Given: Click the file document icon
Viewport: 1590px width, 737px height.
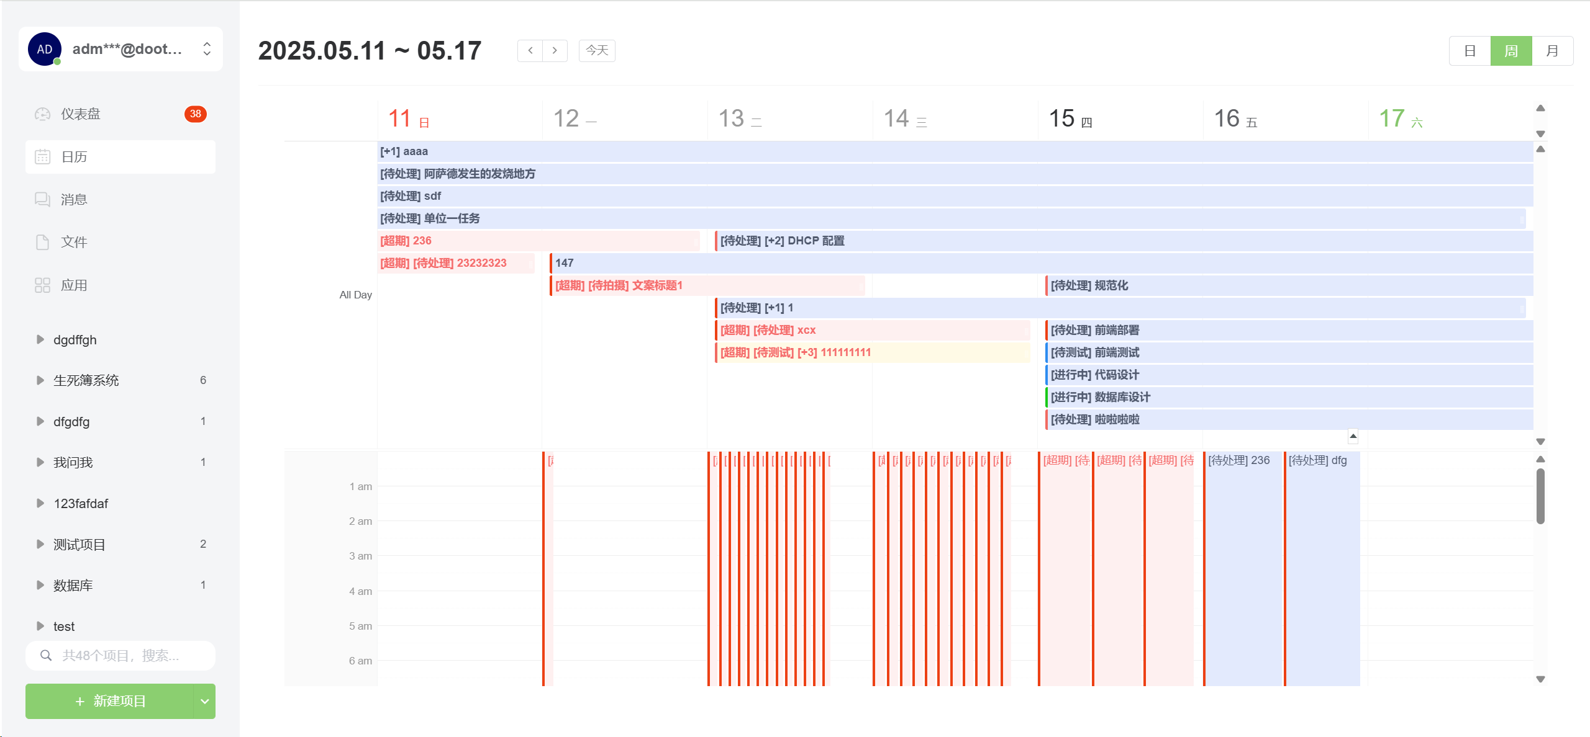Looking at the screenshot, I should coord(42,242).
